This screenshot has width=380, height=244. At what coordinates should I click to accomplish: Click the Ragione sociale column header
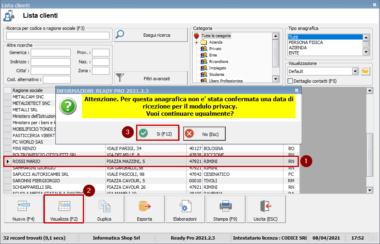coord(34,90)
